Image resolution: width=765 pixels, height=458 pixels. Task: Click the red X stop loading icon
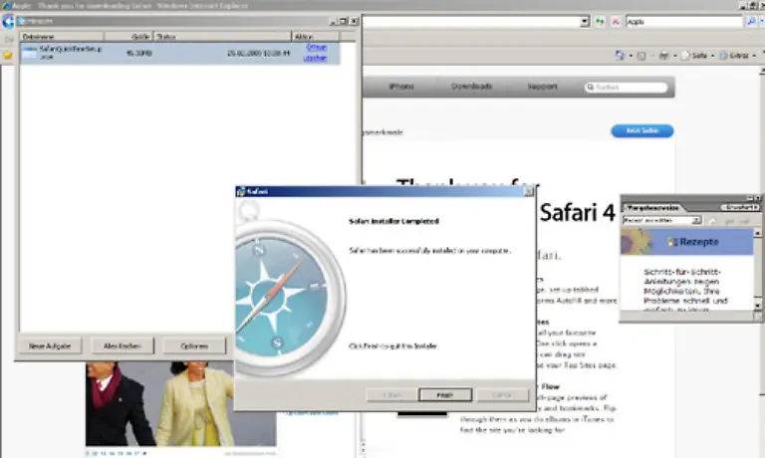click(x=616, y=22)
